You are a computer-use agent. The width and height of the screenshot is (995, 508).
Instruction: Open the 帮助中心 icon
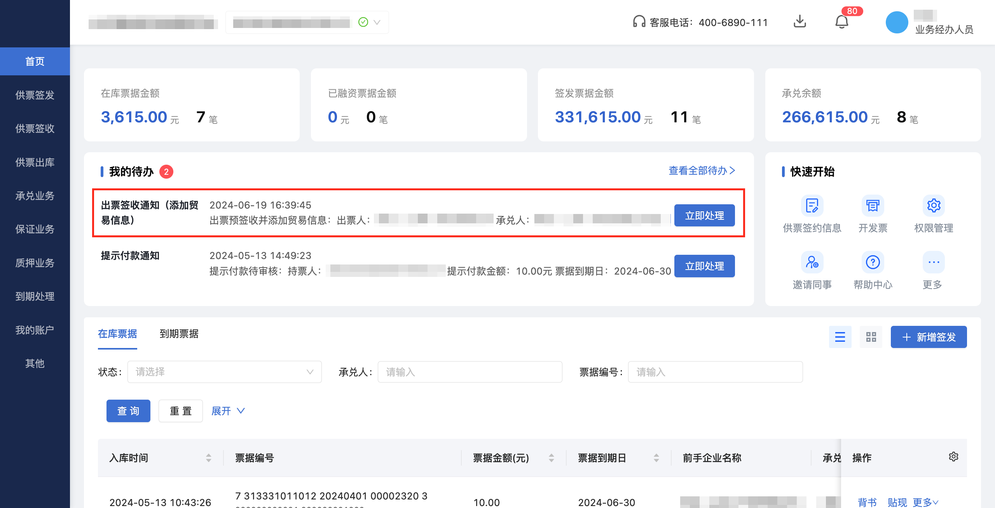pos(873,263)
